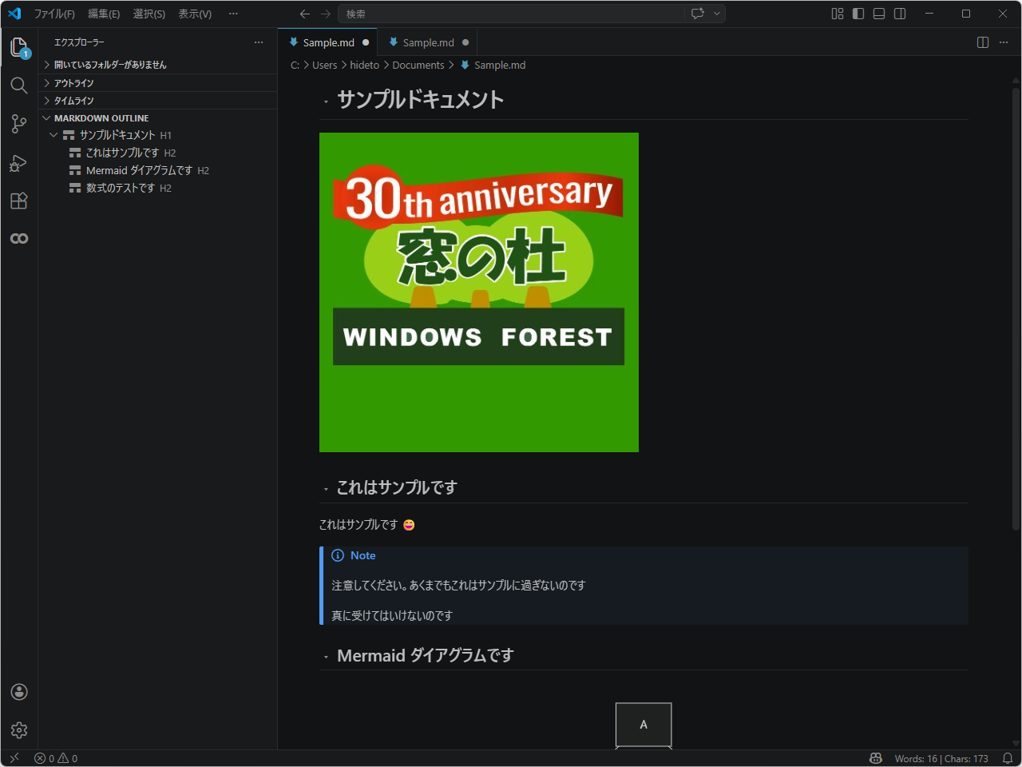The image size is (1022, 767).
Task: Open the ファイル(F) menu
Action: tap(53, 14)
